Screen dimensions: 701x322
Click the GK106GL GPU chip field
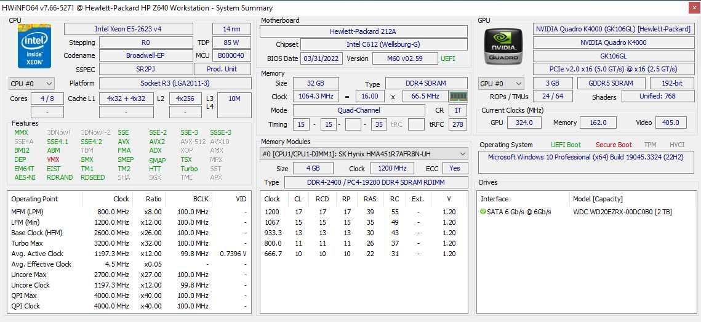pyautogui.click(x=615, y=56)
